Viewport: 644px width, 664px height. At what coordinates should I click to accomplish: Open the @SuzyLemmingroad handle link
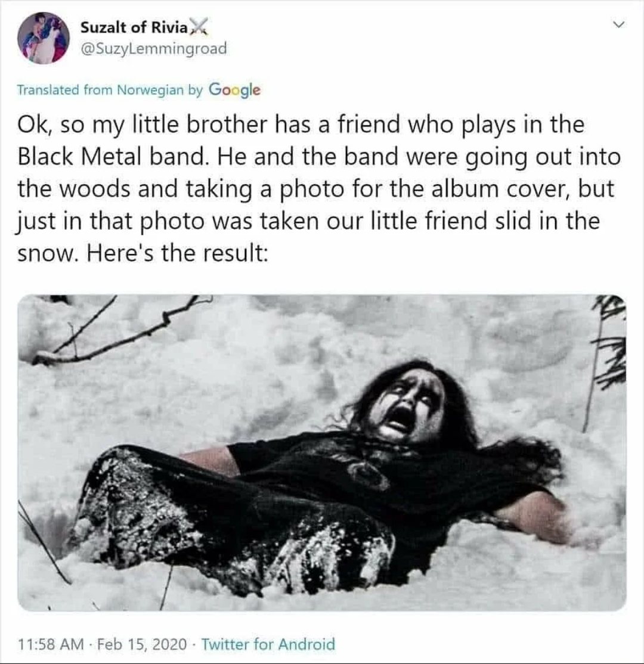pos(153,48)
